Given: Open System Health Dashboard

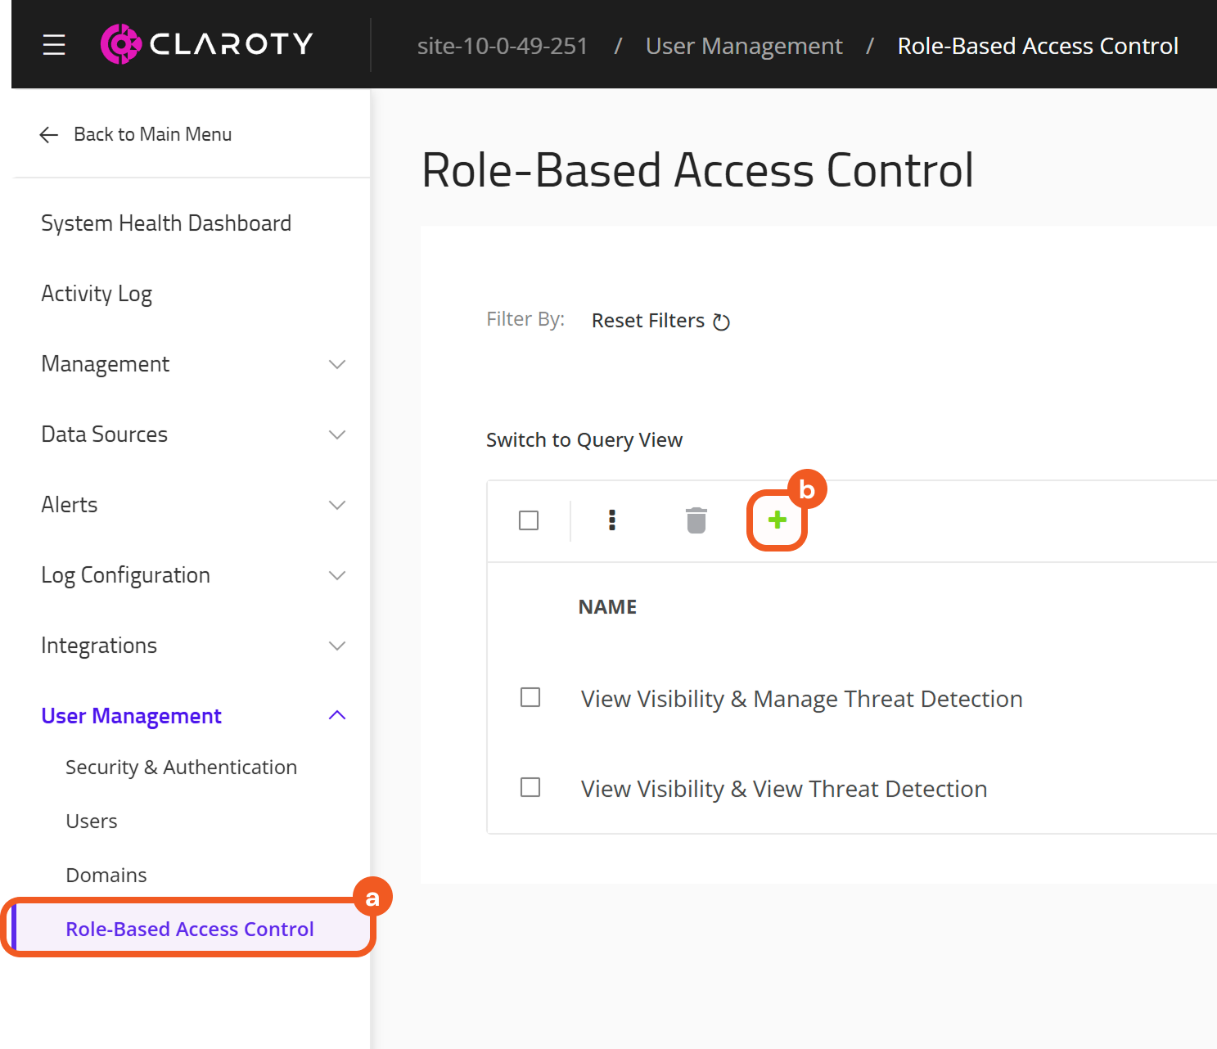Looking at the screenshot, I should coord(166,223).
